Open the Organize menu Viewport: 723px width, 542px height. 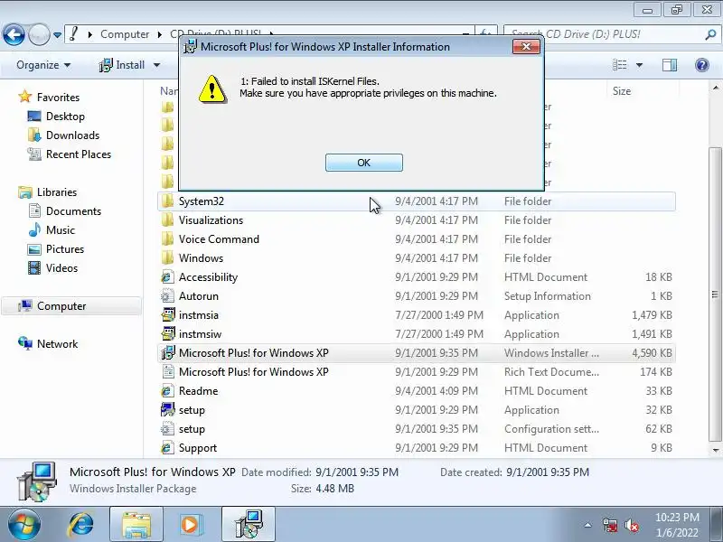[43, 65]
